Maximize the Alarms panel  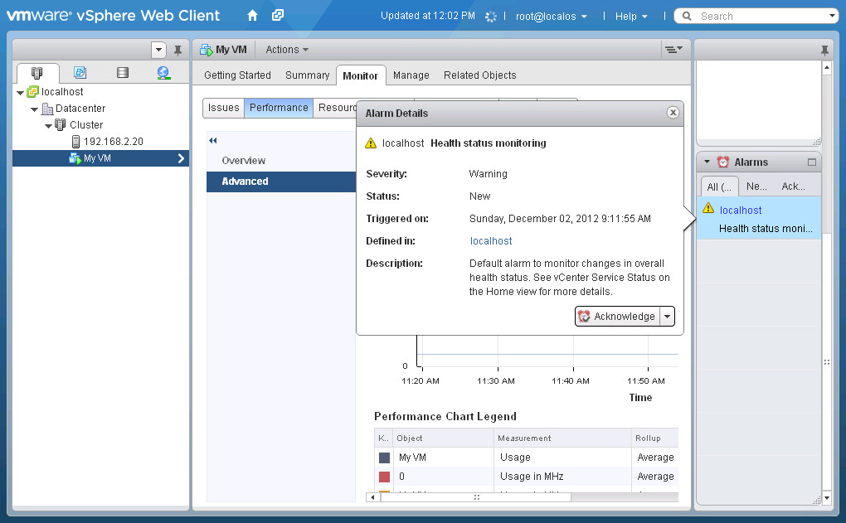tap(811, 162)
